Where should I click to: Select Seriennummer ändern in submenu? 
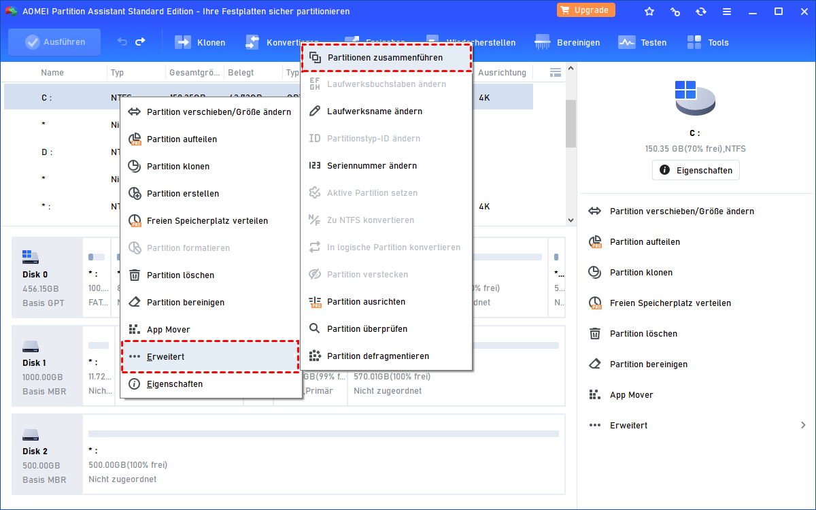[x=386, y=166]
